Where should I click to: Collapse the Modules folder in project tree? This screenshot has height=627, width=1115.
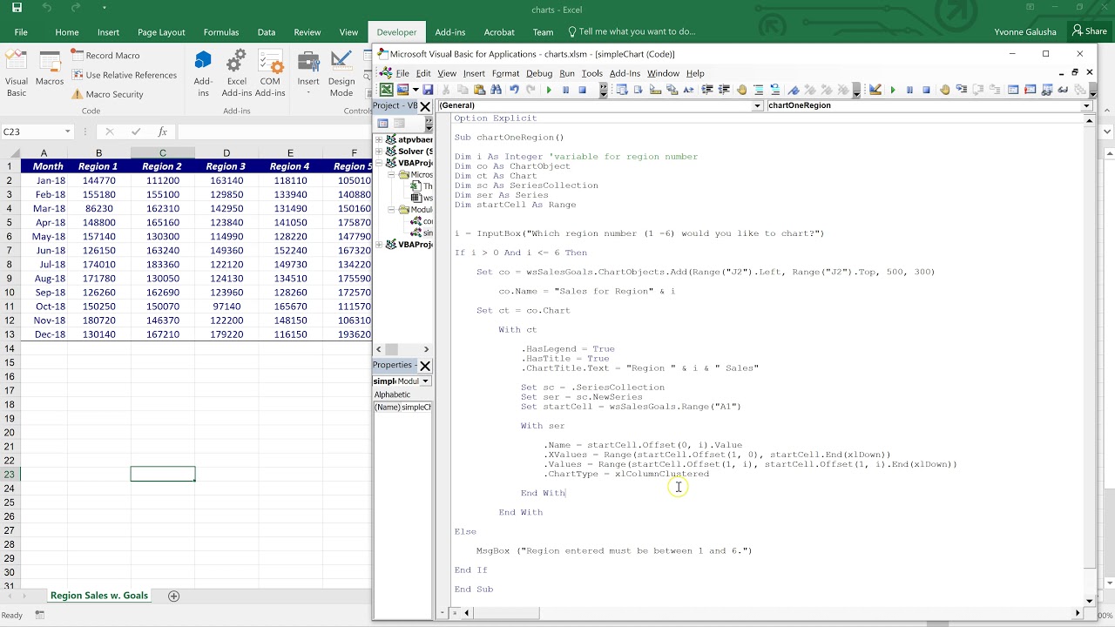pos(391,210)
